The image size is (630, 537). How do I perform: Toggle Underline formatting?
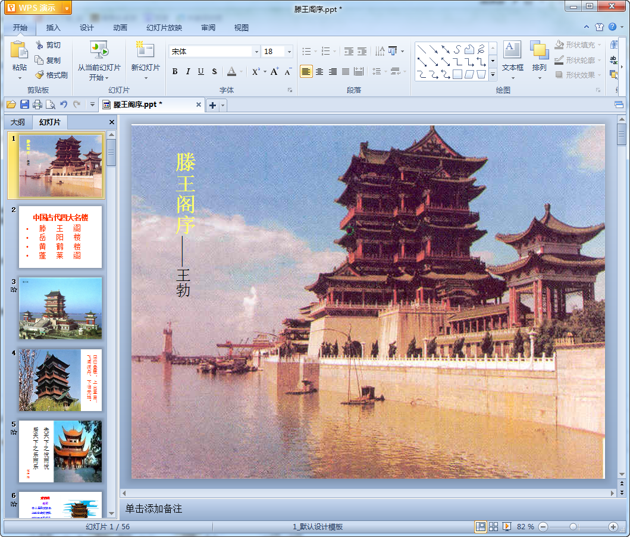point(201,71)
